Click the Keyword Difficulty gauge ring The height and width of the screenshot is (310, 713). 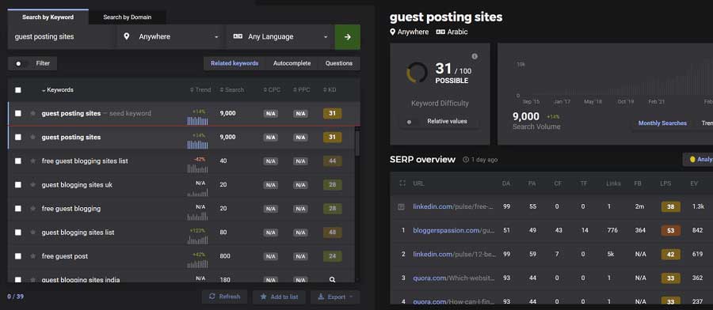(417, 73)
